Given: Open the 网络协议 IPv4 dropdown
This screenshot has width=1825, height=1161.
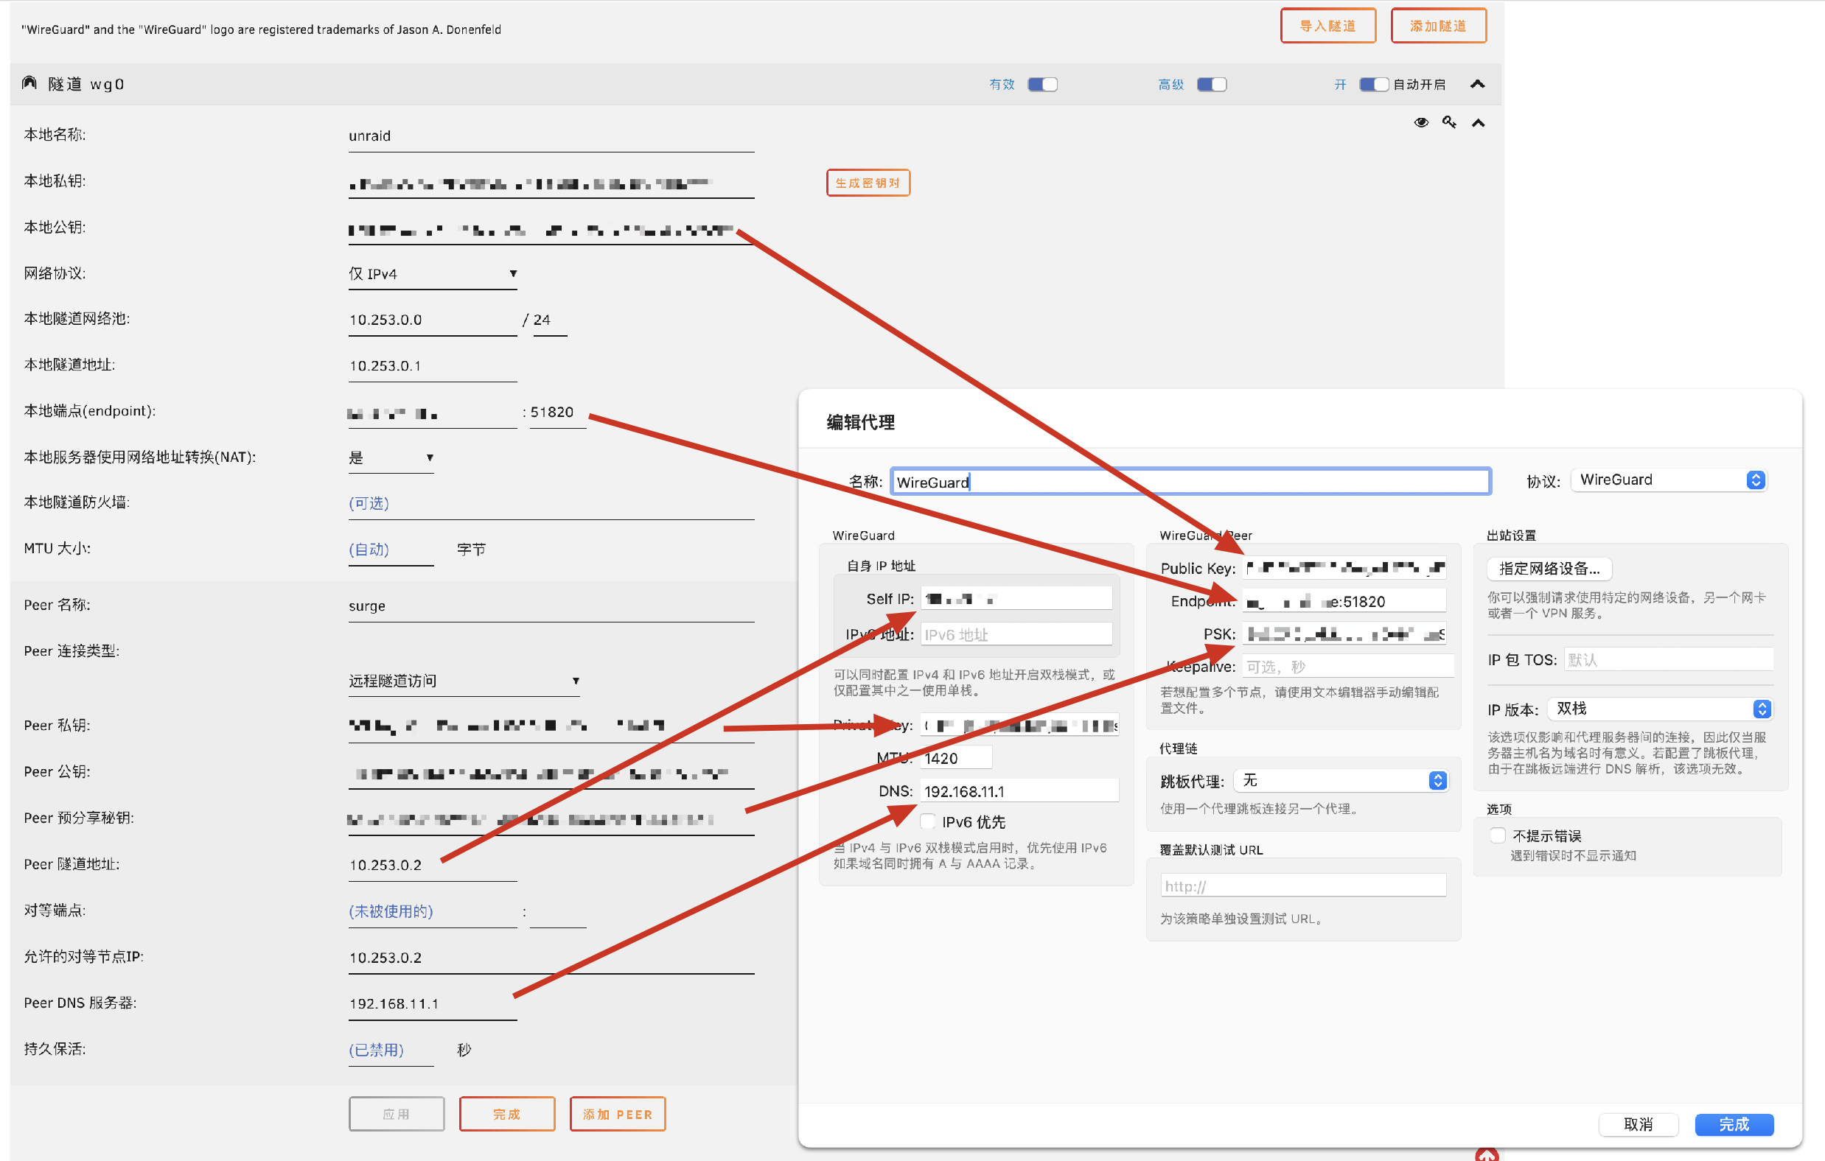Looking at the screenshot, I should (433, 273).
